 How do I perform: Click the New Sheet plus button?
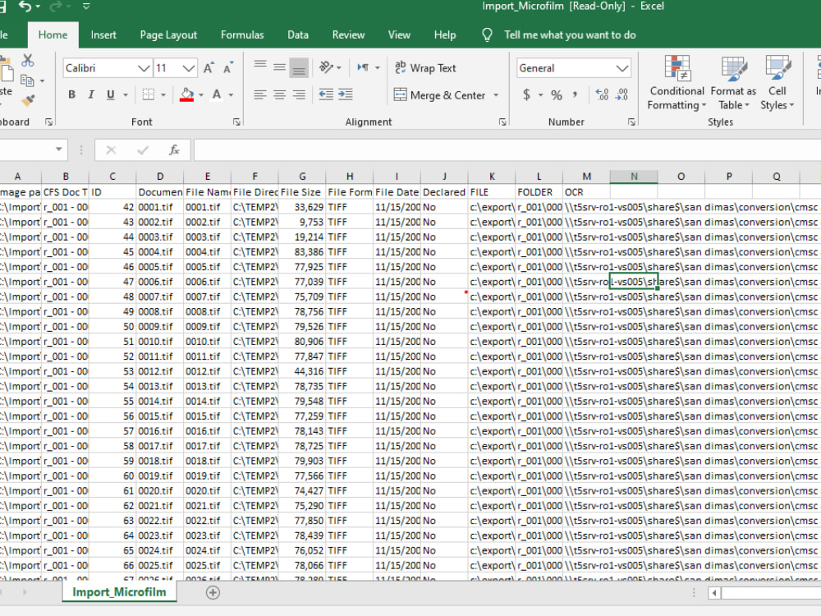[212, 592]
